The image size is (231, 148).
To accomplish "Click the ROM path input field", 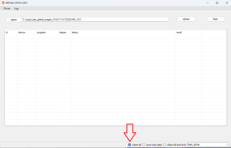I will point(95,20).
